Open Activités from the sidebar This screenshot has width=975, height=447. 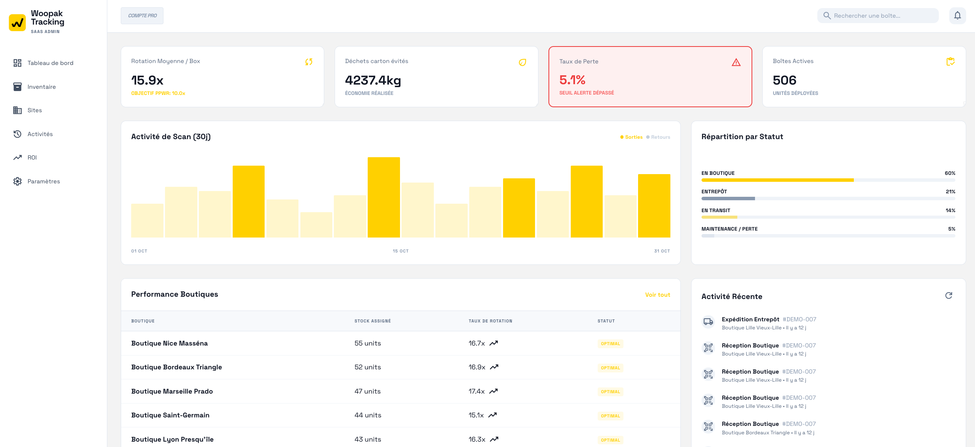pos(40,134)
